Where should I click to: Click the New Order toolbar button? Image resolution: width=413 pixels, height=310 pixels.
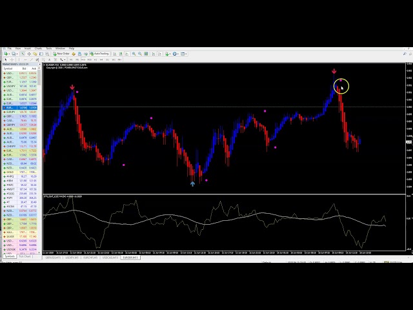click(x=62, y=54)
